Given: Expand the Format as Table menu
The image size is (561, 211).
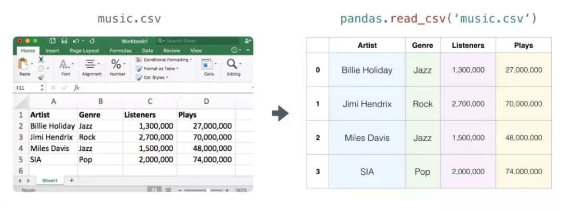Looking at the screenshot, I should [x=161, y=68].
